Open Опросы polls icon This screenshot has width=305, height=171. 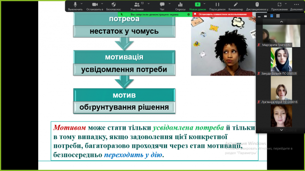click(x=180, y=4)
